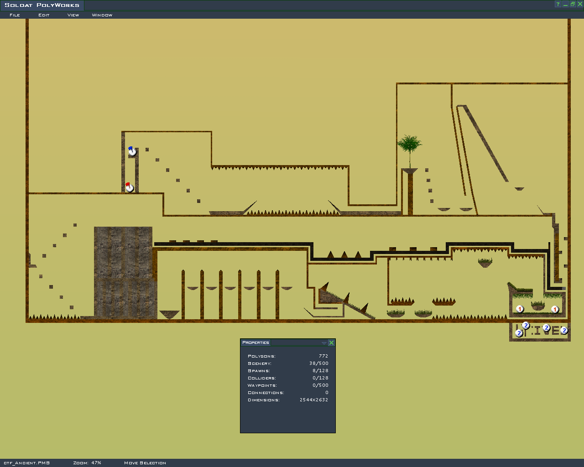This screenshot has width=584, height=467.
Task: Click the right team 1 spawn point
Action: [555, 309]
